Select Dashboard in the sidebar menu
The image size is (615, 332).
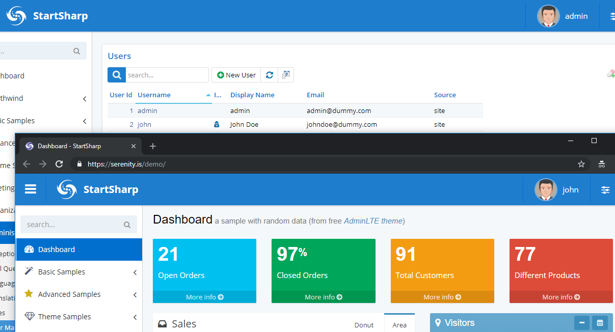pyautogui.click(x=57, y=250)
